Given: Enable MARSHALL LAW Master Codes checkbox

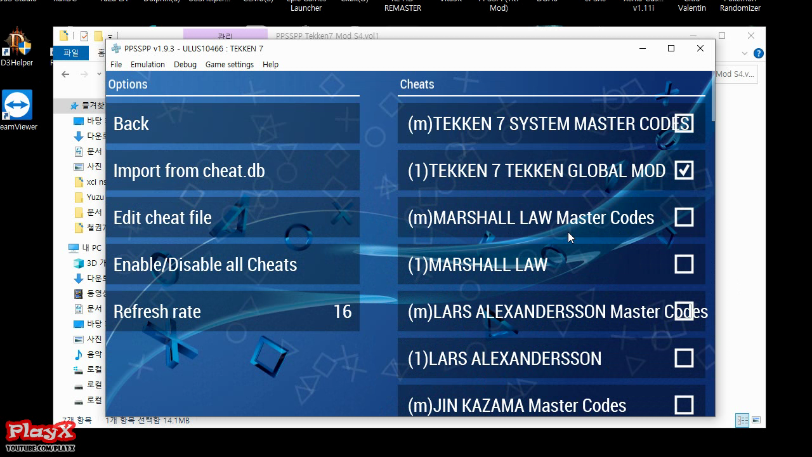Looking at the screenshot, I should pos(684,217).
